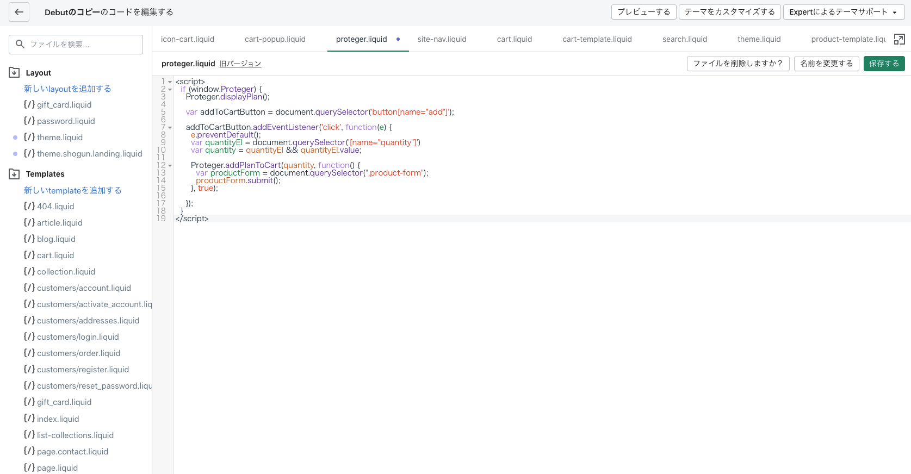The height and width of the screenshot is (474, 911).
Task: Click the file icon next to customers/register.liquid
Action: coord(29,369)
